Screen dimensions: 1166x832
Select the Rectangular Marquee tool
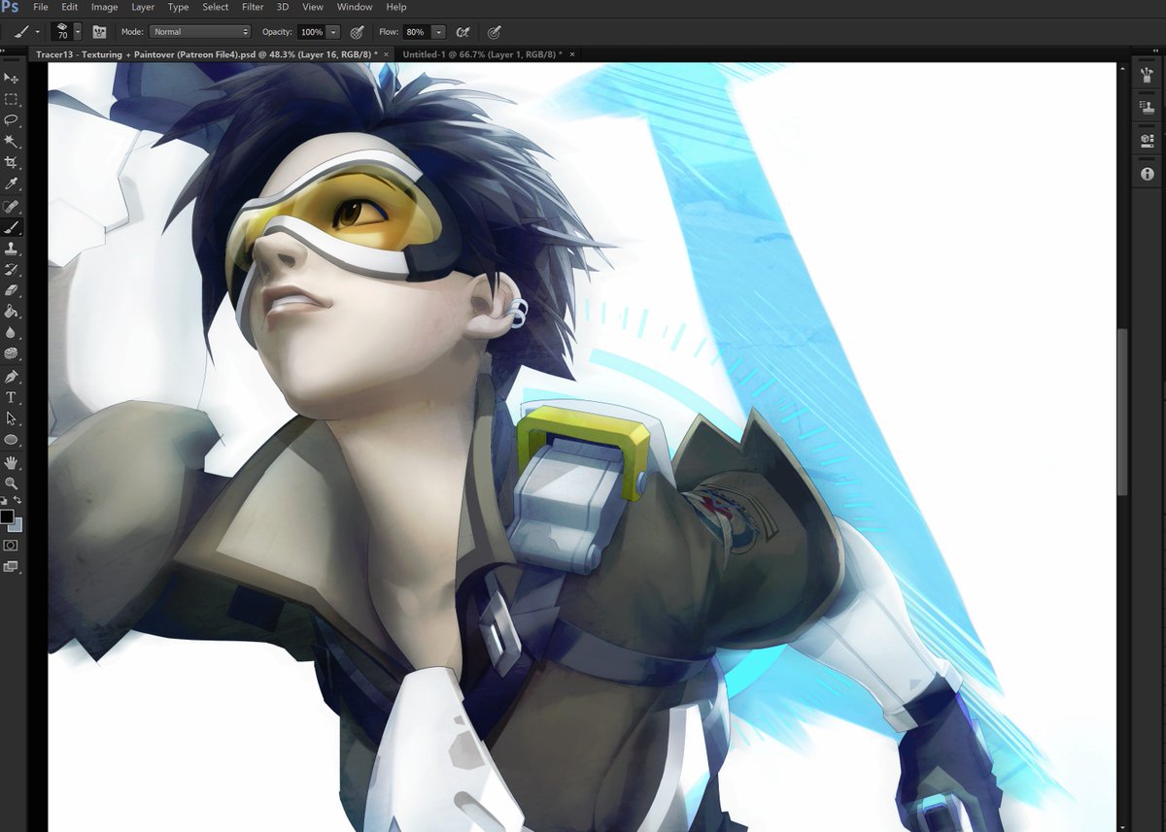pos(12,99)
